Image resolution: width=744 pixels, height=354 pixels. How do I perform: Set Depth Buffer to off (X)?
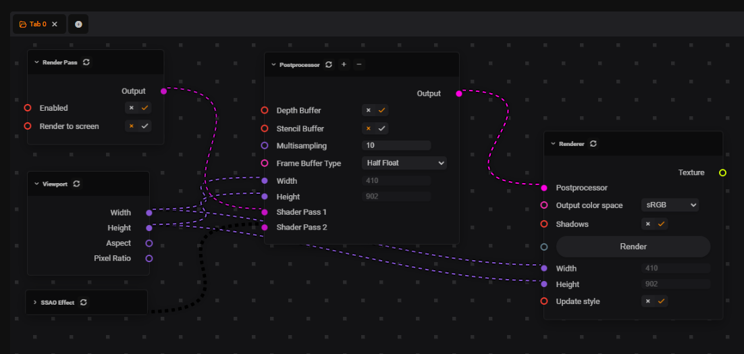pos(368,110)
